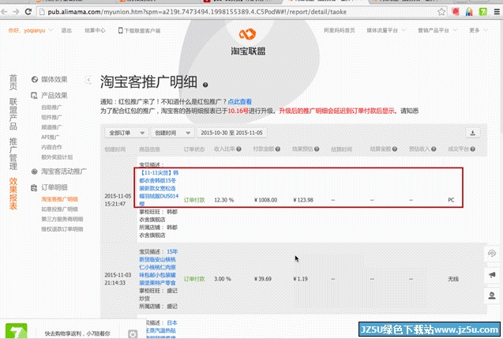Click the help icon next to 收入比率
Screen dimensions: 503x339
pyautogui.click(x=238, y=149)
